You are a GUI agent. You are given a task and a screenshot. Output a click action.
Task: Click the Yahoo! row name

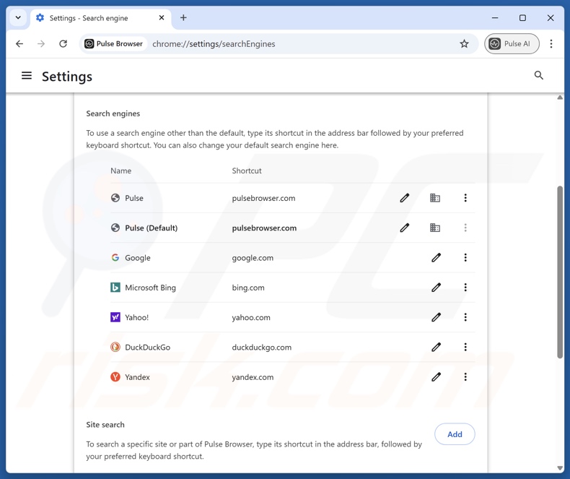tap(136, 317)
